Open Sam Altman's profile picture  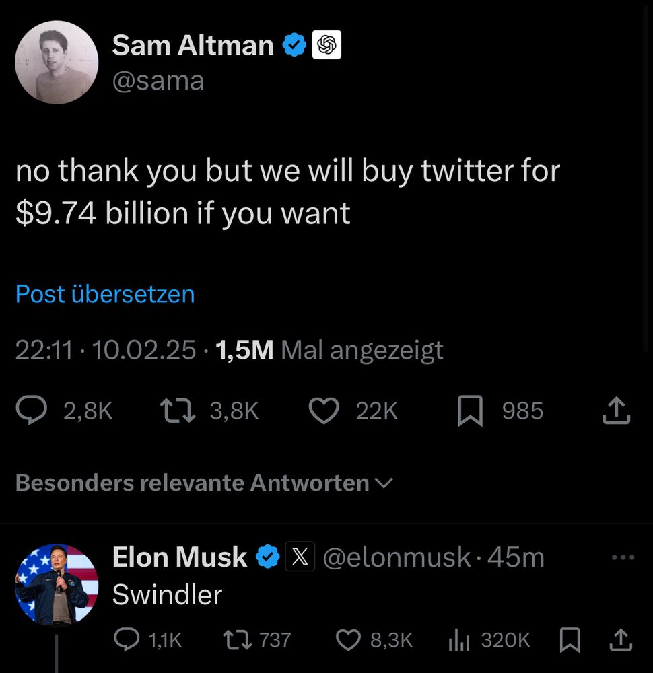tap(57, 62)
